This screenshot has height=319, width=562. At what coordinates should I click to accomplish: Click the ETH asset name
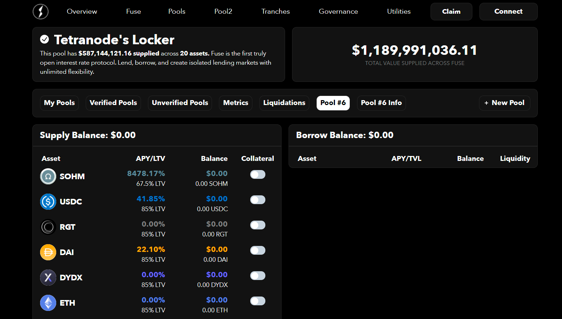click(x=67, y=303)
